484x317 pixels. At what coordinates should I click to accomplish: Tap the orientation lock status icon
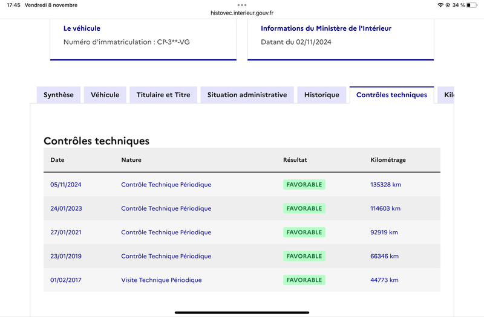coord(448,5)
